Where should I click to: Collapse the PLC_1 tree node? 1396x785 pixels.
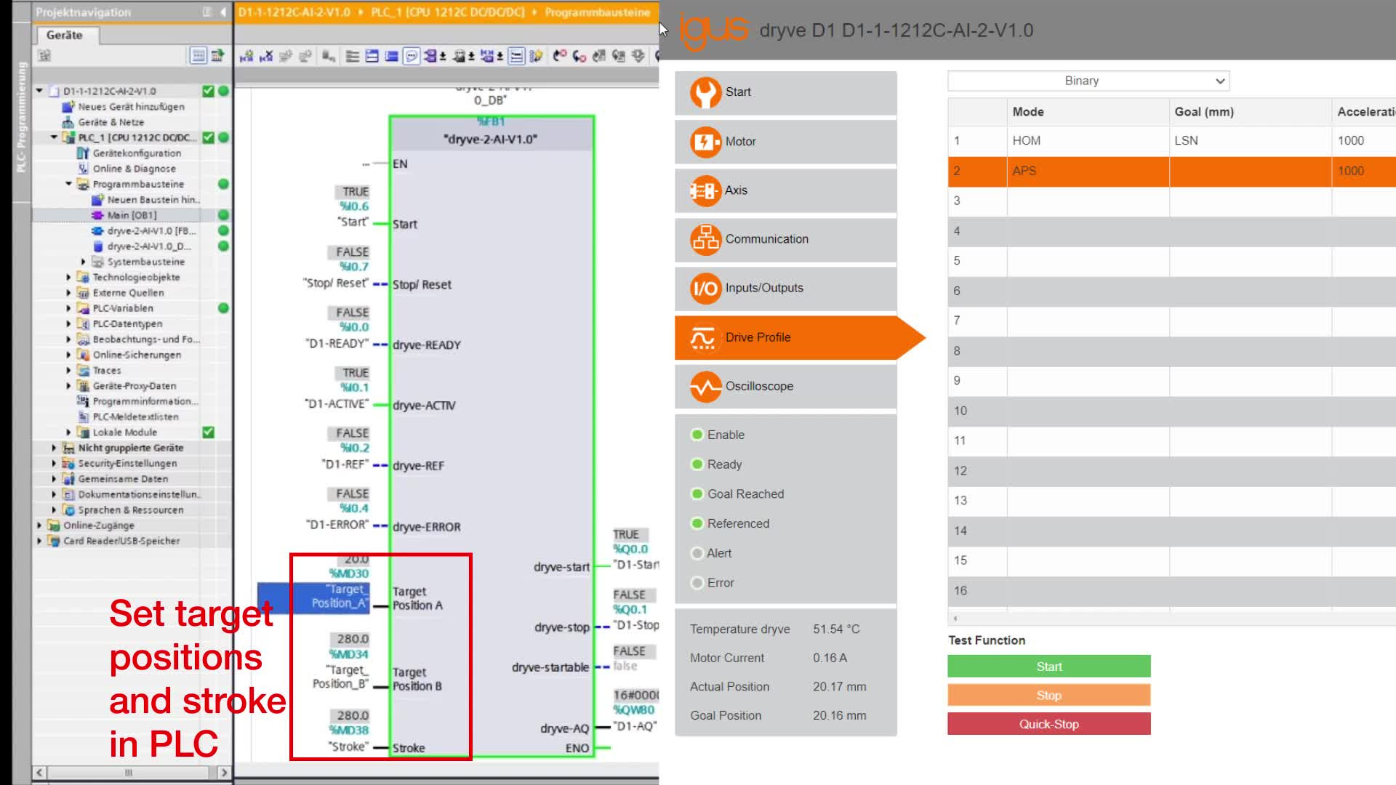(54, 137)
